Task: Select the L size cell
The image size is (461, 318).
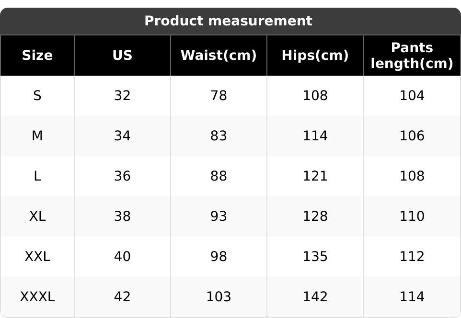Action: (x=37, y=176)
